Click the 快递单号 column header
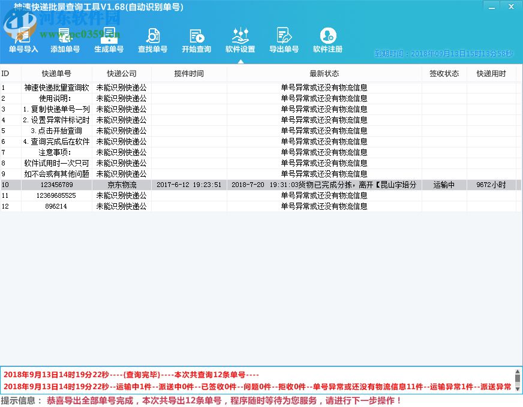523x407 pixels. click(x=56, y=73)
